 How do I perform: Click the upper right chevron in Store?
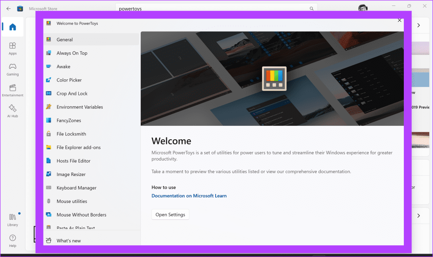pyautogui.click(x=419, y=25)
